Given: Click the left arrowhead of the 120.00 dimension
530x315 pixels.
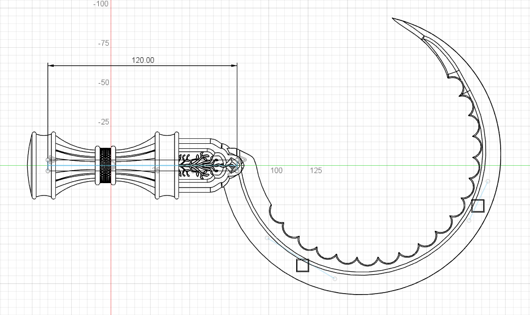Looking at the screenshot, I should 51,65.
